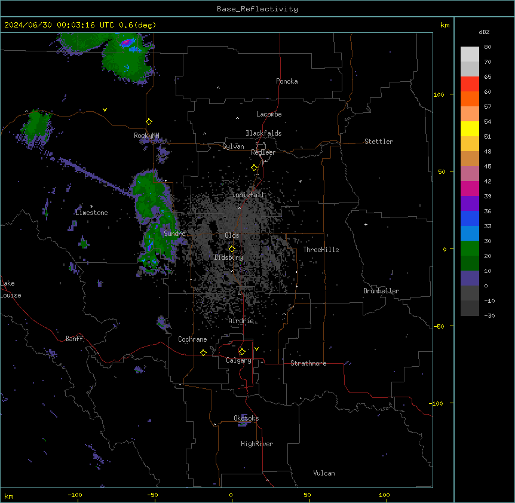This screenshot has height=503, width=515.
Task: Click the 80 value in the dBZ legend
Action: [488, 47]
